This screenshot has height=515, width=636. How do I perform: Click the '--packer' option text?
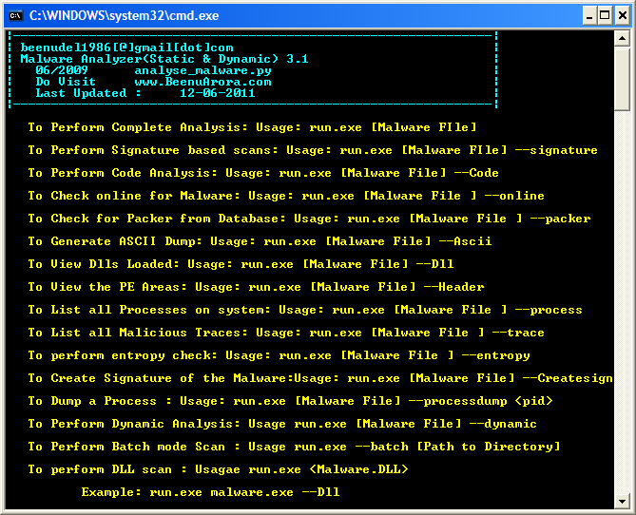[x=560, y=219]
